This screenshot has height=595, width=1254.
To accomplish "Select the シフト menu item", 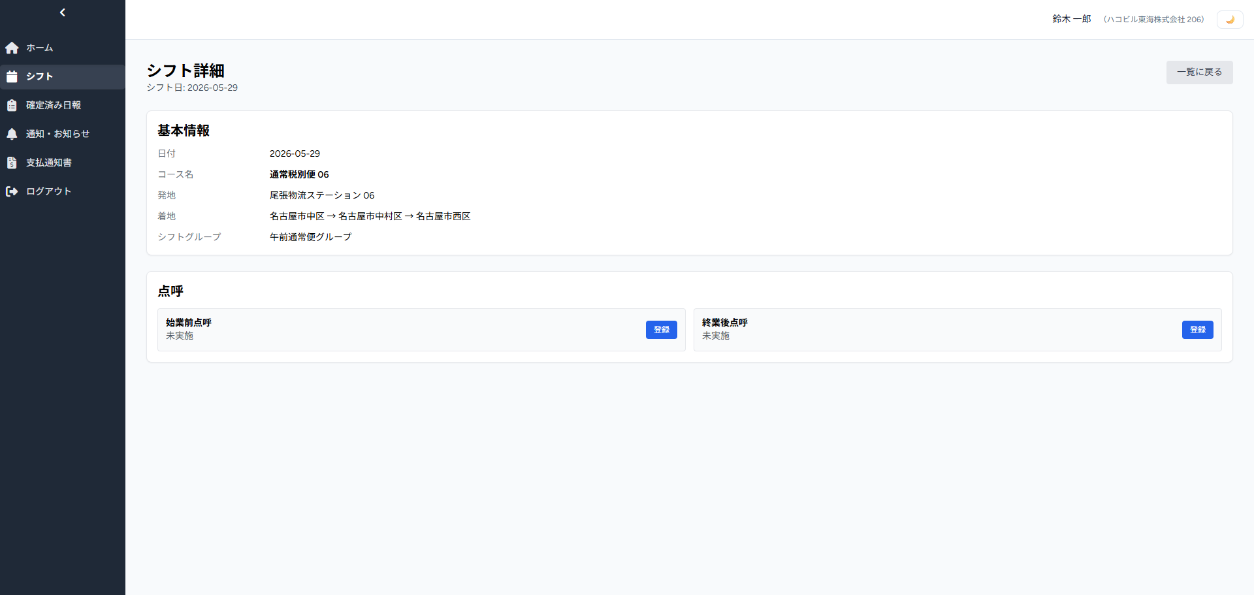I will [63, 76].
